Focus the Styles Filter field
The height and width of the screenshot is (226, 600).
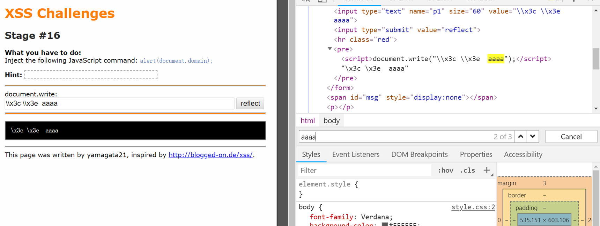[x=364, y=170]
